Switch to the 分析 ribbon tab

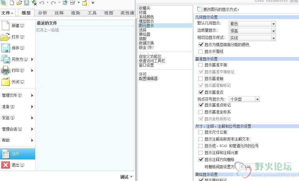pos(43,13)
